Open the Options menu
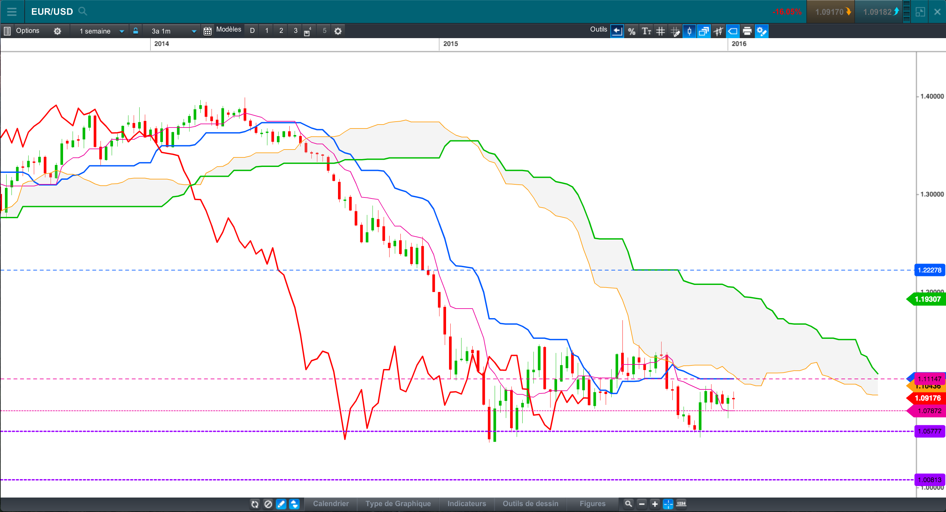 coord(28,31)
